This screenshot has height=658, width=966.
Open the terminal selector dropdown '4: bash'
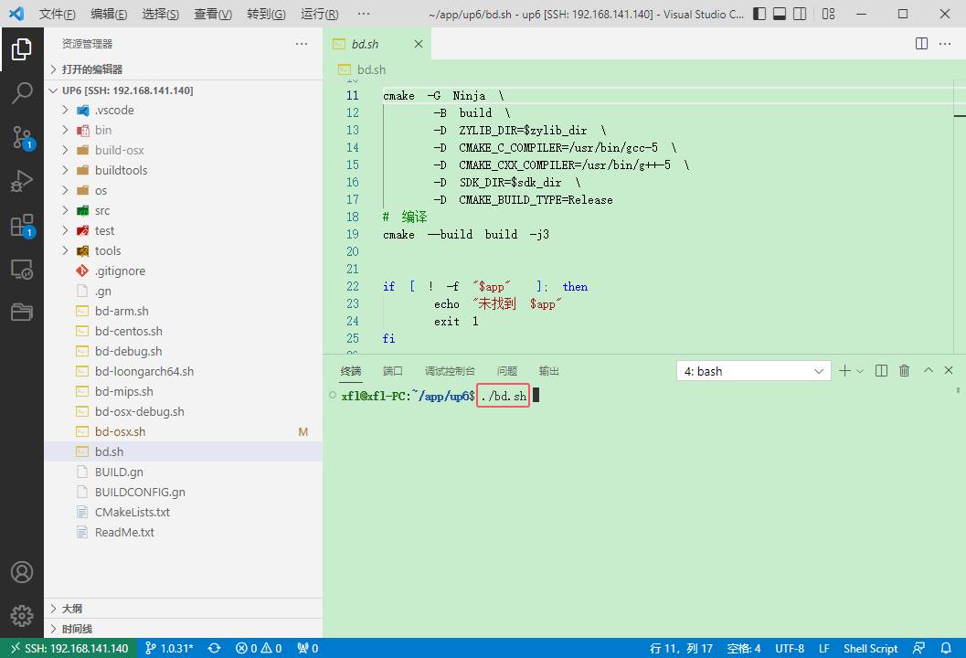coord(753,371)
